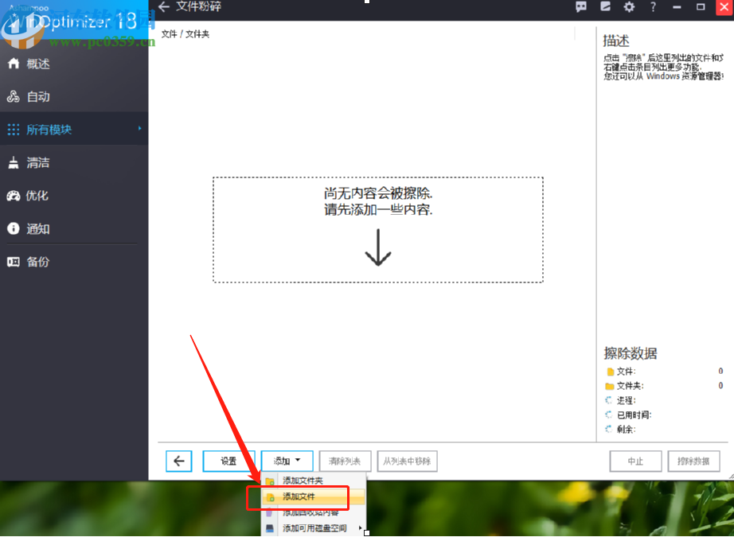
Task: Click the 擦除数据 heading in right panel
Action: [631, 353]
